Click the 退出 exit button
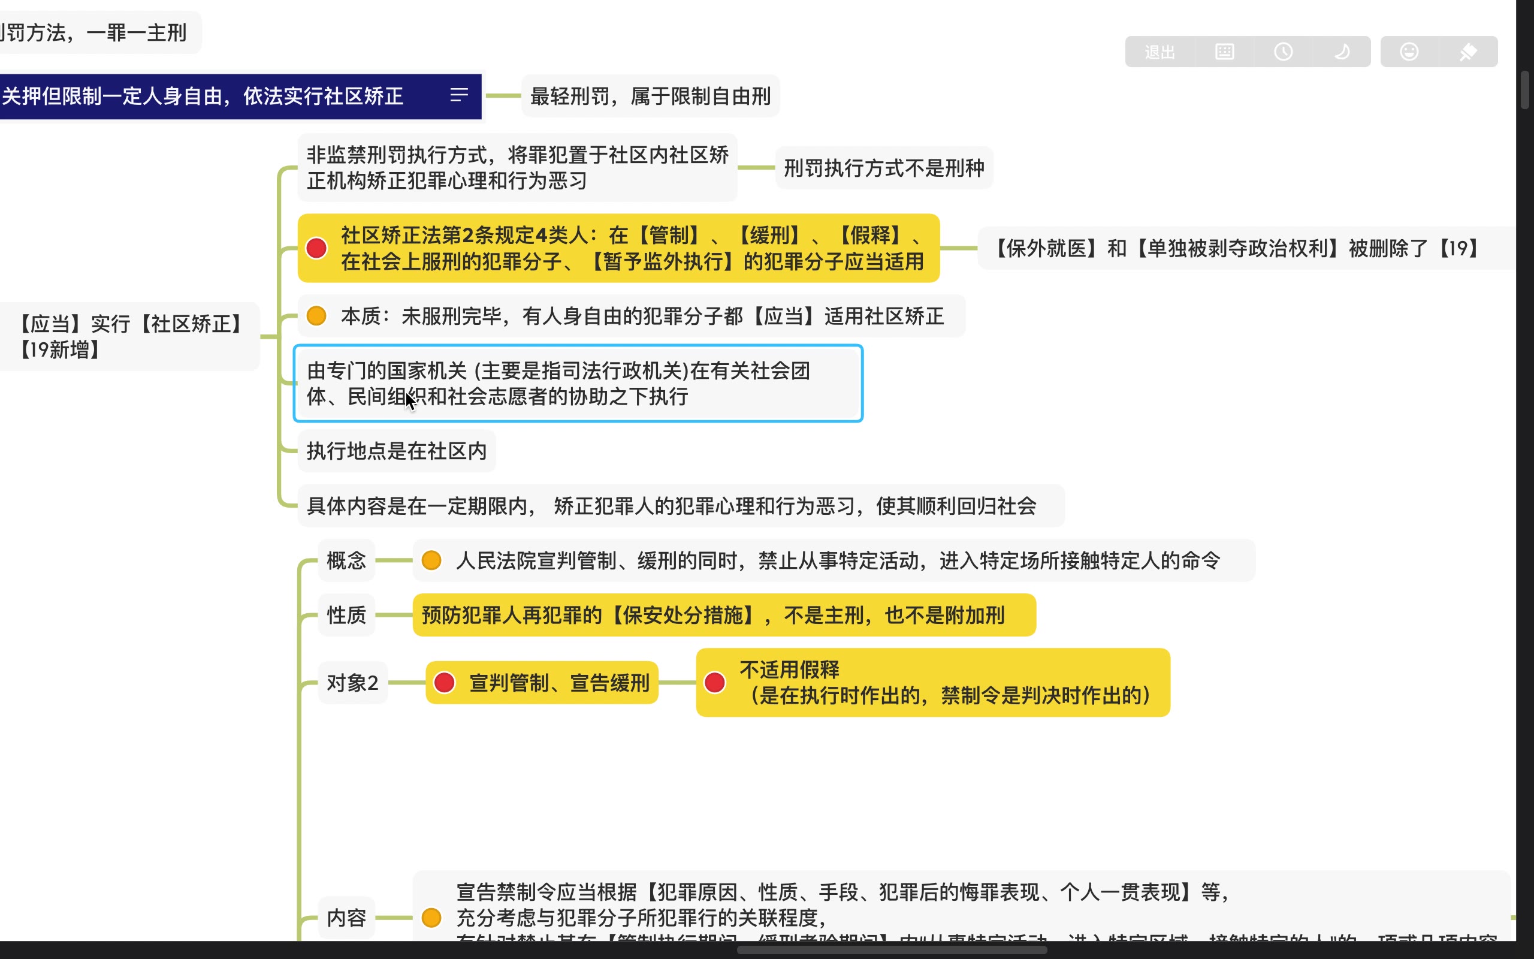This screenshot has height=959, width=1534. pos(1159,52)
